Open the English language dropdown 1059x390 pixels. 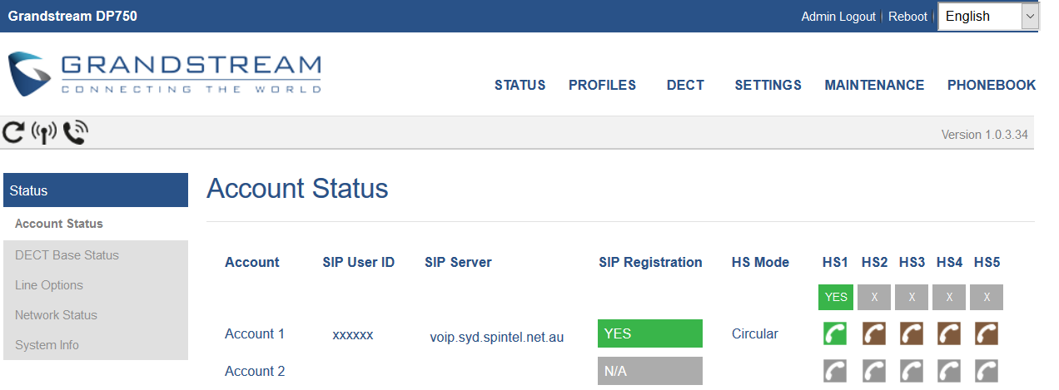tap(988, 16)
